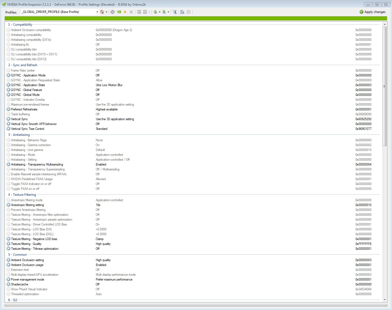
Task: Select the '6 - SLI' group header
Action: [12, 300]
